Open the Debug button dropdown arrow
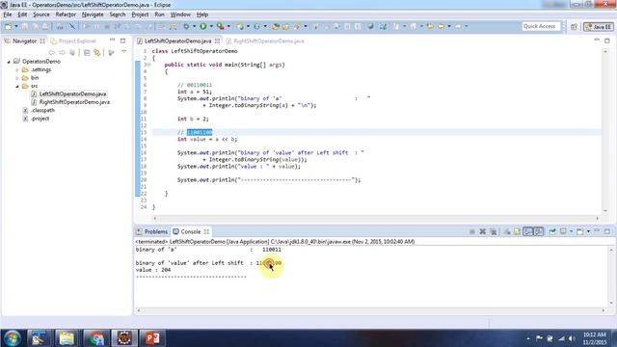This screenshot has width=617, height=347. point(194,26)
